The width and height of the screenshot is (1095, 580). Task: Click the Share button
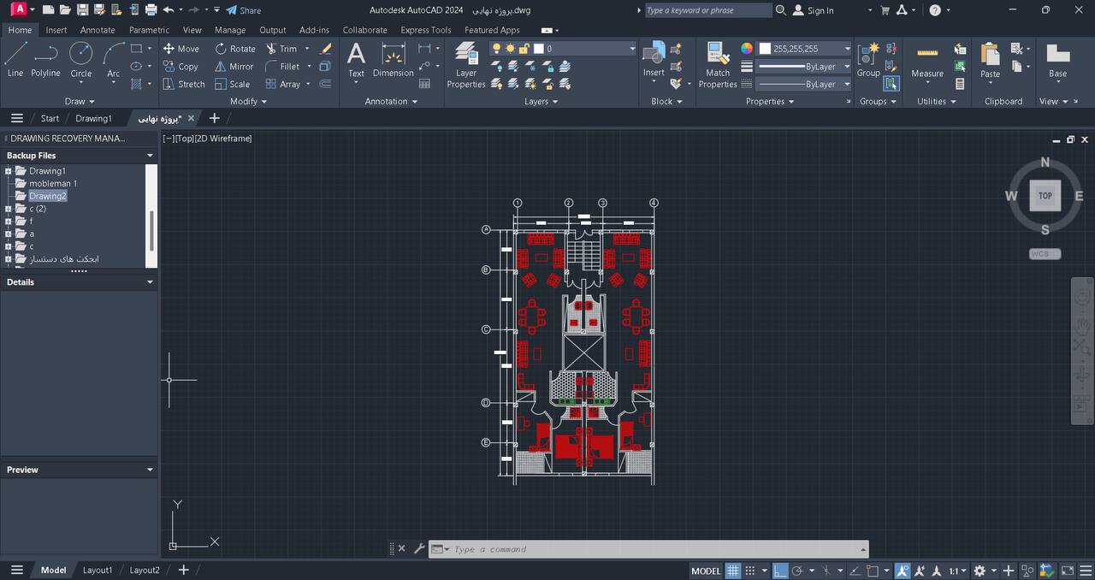[244, 10]
